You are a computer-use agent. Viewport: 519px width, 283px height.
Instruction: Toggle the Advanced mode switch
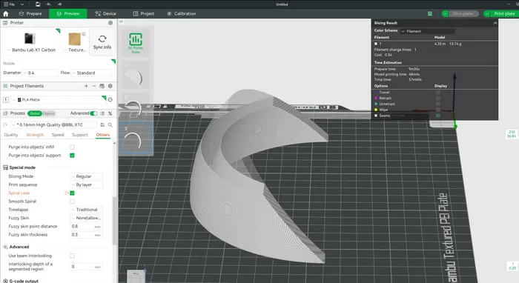click(x=93, y=113)
